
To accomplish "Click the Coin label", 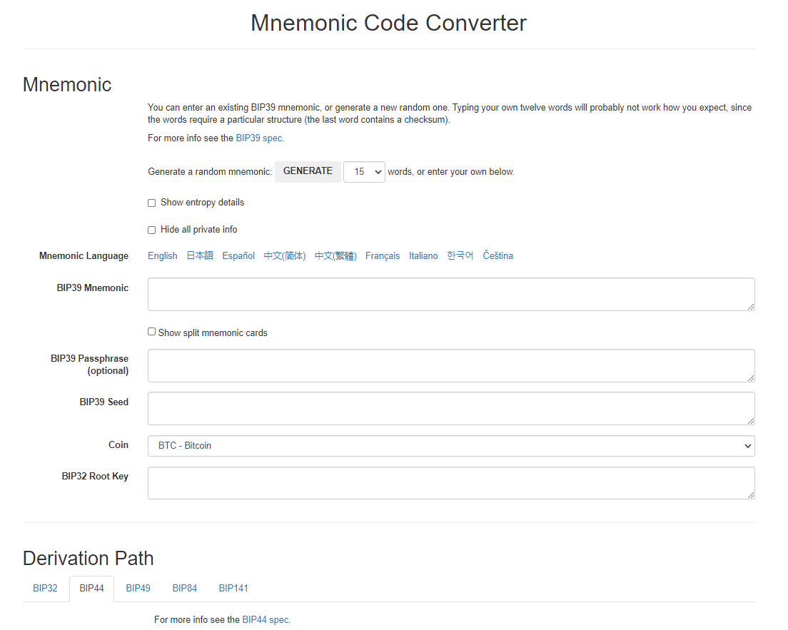I will point(118,444).
